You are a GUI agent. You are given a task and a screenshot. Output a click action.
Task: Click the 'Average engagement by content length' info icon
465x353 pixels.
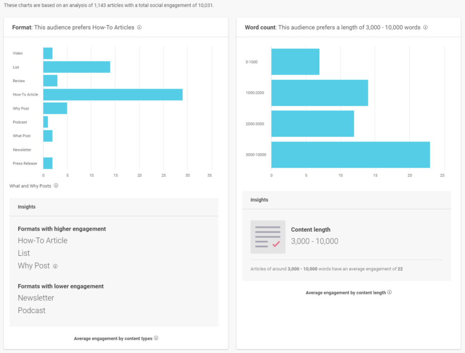pyautogui.click(x=390, y=293)
